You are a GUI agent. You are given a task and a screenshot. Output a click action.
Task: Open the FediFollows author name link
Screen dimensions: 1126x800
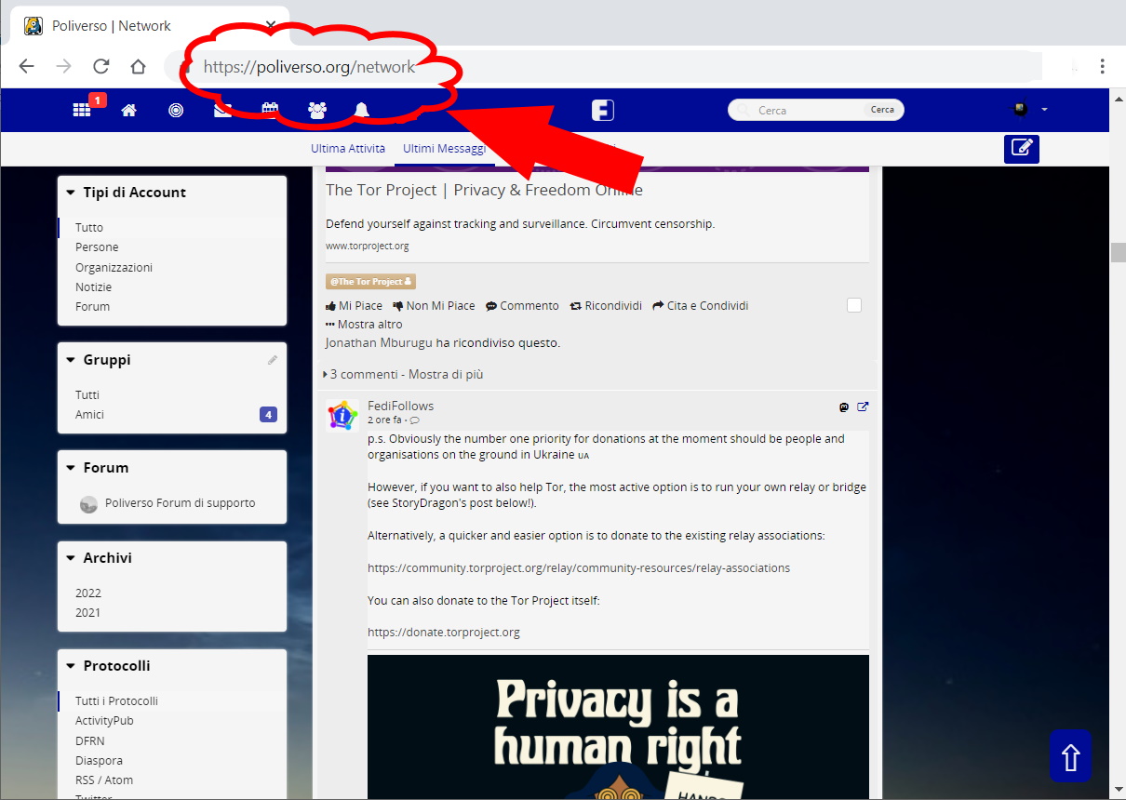(400, 406)
